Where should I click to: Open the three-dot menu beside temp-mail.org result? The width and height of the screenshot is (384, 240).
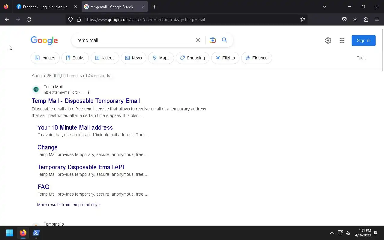point(88,92)
